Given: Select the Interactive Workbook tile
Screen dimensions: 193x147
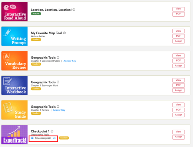Looking at the screenshot, I should pos(14,85).
